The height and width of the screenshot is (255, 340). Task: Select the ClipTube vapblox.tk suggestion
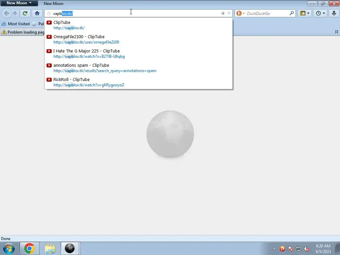pyautogui.click(x=138, y=25)
